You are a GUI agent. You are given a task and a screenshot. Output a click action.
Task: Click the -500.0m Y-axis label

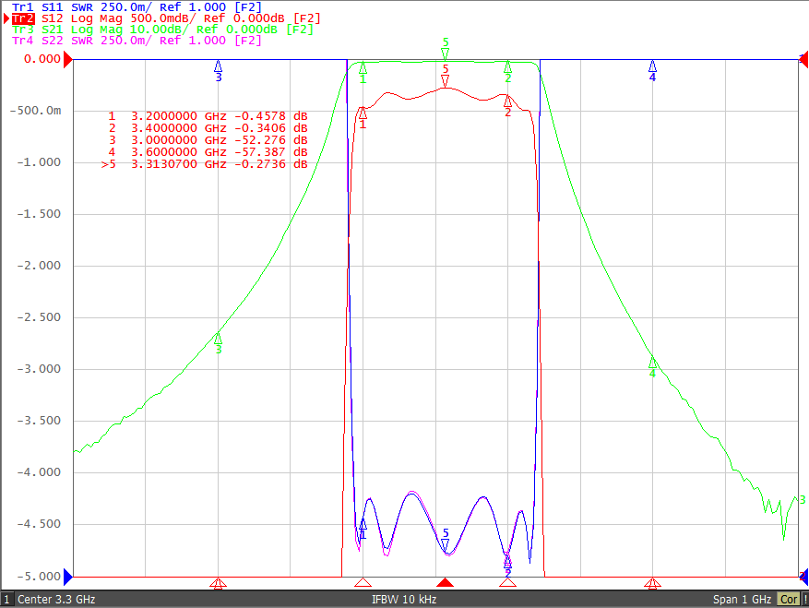[x=36, y=111]
